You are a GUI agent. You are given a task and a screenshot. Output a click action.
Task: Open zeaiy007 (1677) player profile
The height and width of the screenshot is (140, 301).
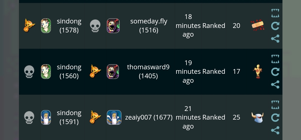pos(149,117)
